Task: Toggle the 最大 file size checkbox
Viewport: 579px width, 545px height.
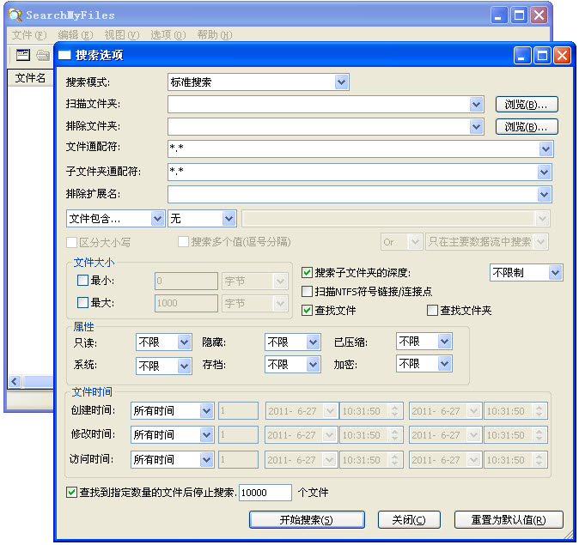Action: [82, 303]
